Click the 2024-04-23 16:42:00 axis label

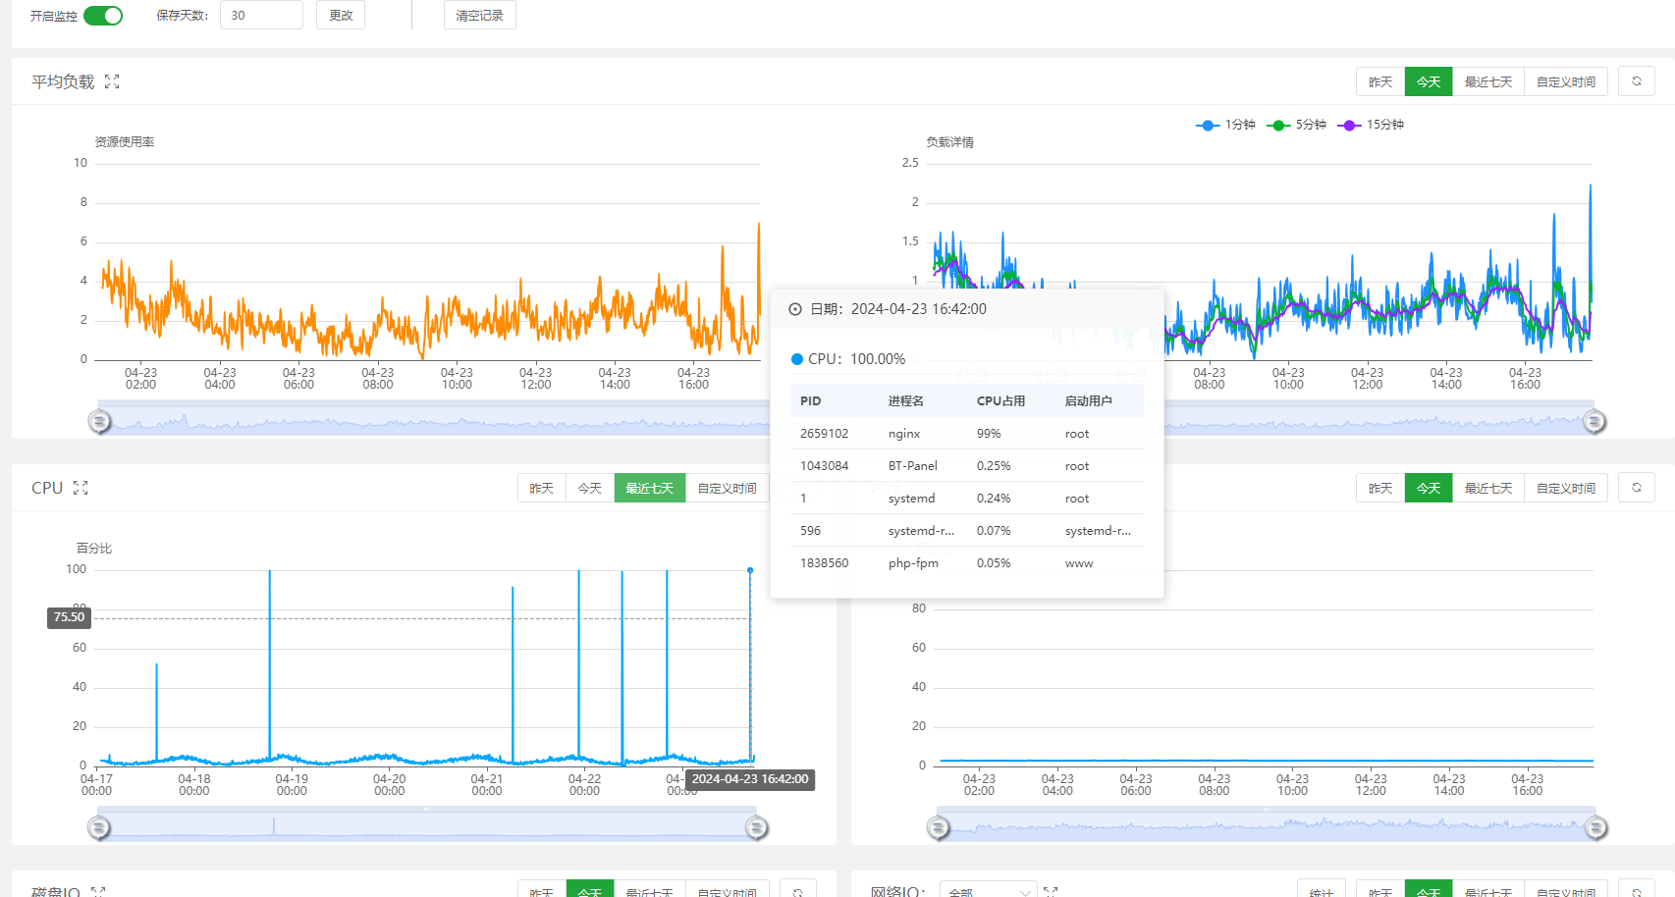pyautogui.click(x=750, y=779)
